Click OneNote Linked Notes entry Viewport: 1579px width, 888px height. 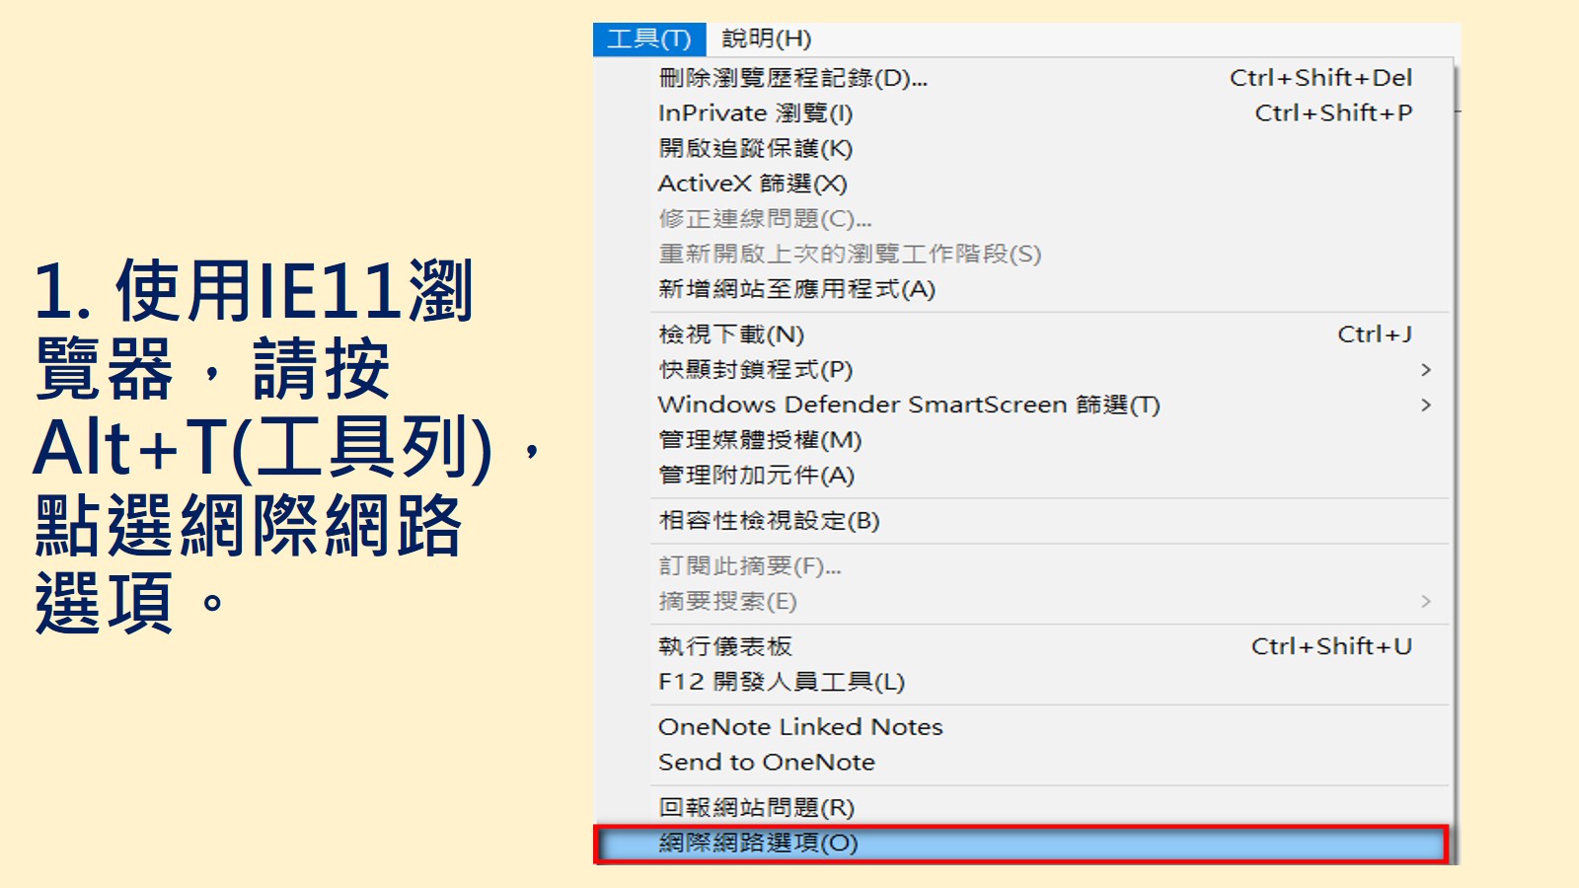tap(800, 727)
